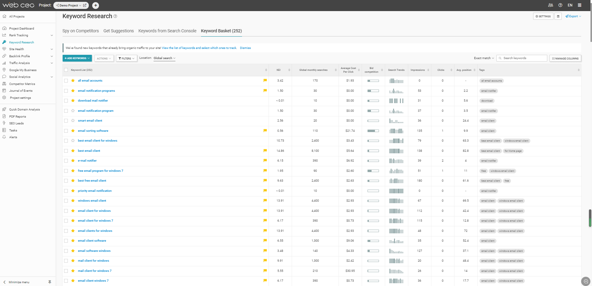This screenshot has height=286, width=592.
Task: Check the best free email client row
Action: coord(66,181)
